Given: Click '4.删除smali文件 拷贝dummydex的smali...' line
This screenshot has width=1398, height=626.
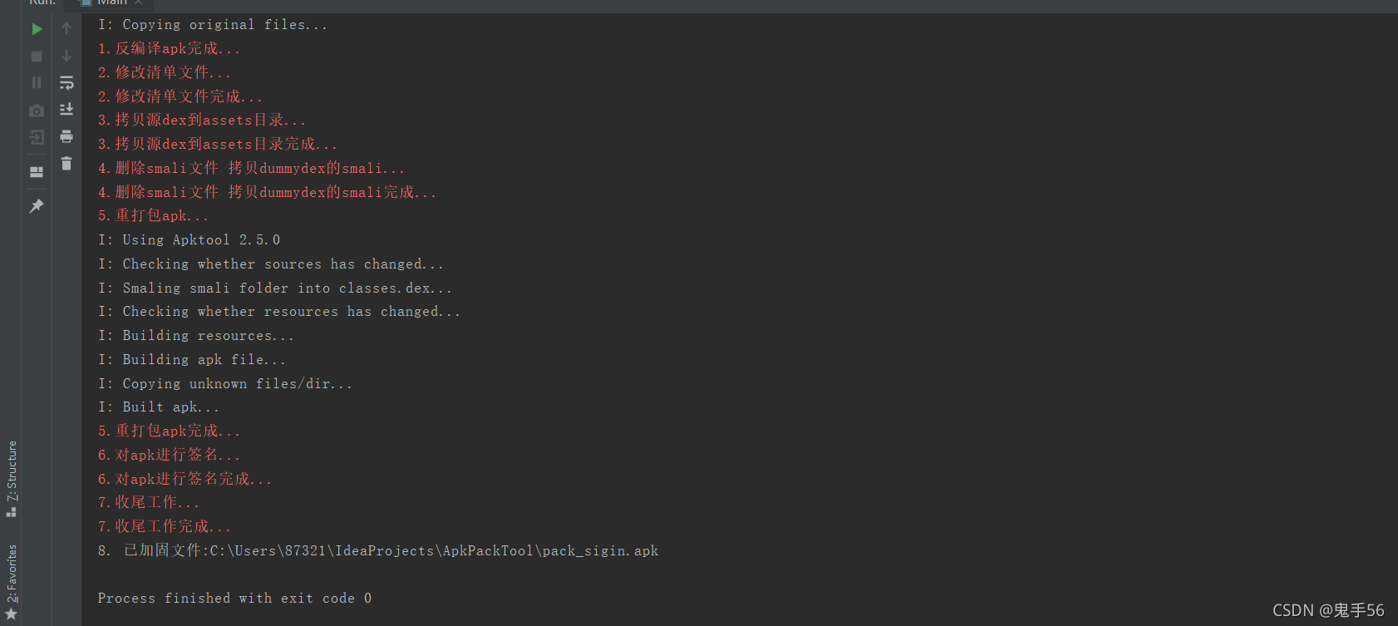Looking at the screenshot, I should (251, 169).
